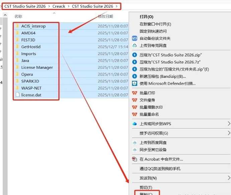The width and height of the screenshot is (231, 195).
Task: Select the License Manager folder
Action: (x=37, y=67)
